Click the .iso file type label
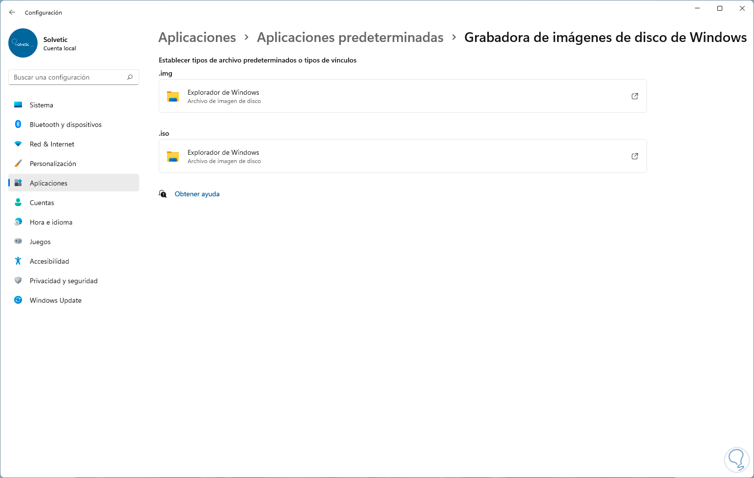 pos(164,133)
